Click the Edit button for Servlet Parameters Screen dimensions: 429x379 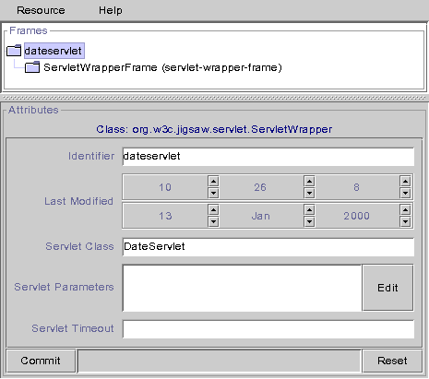click(387, 288)
